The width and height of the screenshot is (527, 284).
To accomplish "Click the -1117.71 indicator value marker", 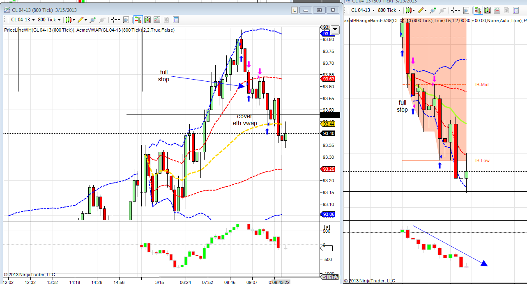I will (x=331, y=277).
